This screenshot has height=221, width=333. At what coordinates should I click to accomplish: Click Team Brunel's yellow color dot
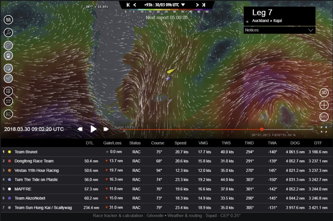(9, 152)
